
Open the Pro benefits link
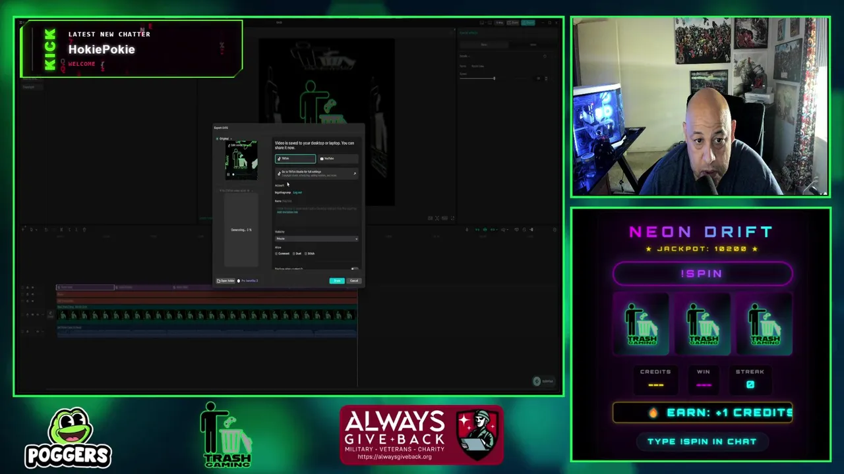[249, 280]
